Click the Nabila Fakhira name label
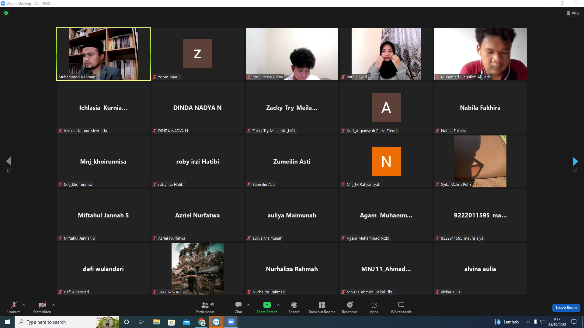584x328 pixels. [x=454, y=131]
